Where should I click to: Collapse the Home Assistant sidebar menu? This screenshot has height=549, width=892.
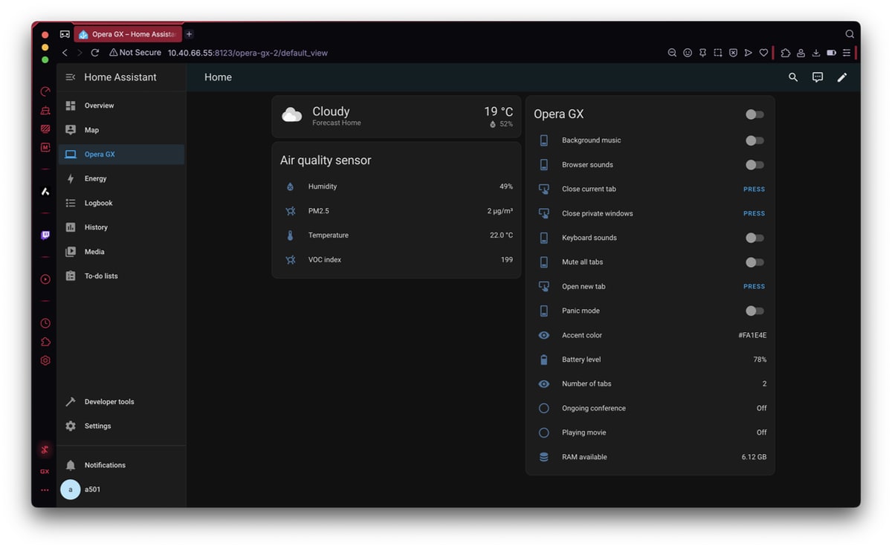point(71,77)
